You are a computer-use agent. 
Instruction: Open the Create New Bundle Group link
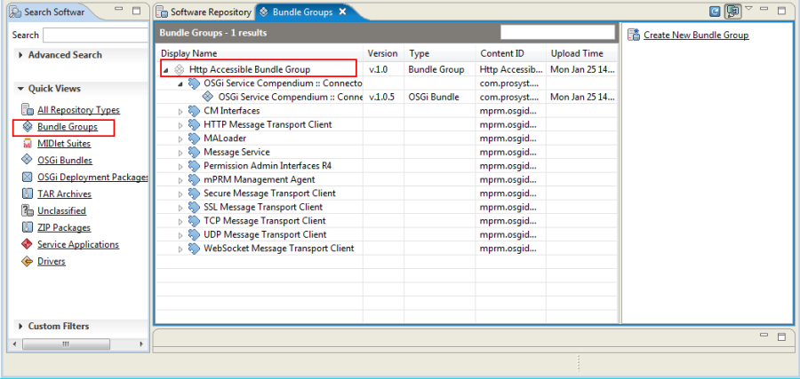[696, 36]
